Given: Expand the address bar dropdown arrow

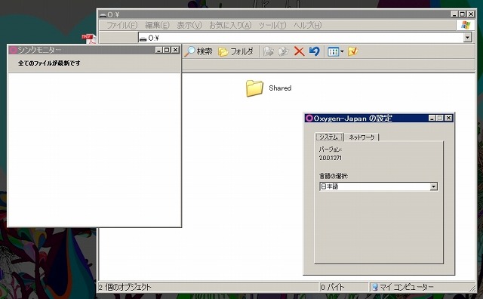Looking at the screenshot, I should click(467, 38).
